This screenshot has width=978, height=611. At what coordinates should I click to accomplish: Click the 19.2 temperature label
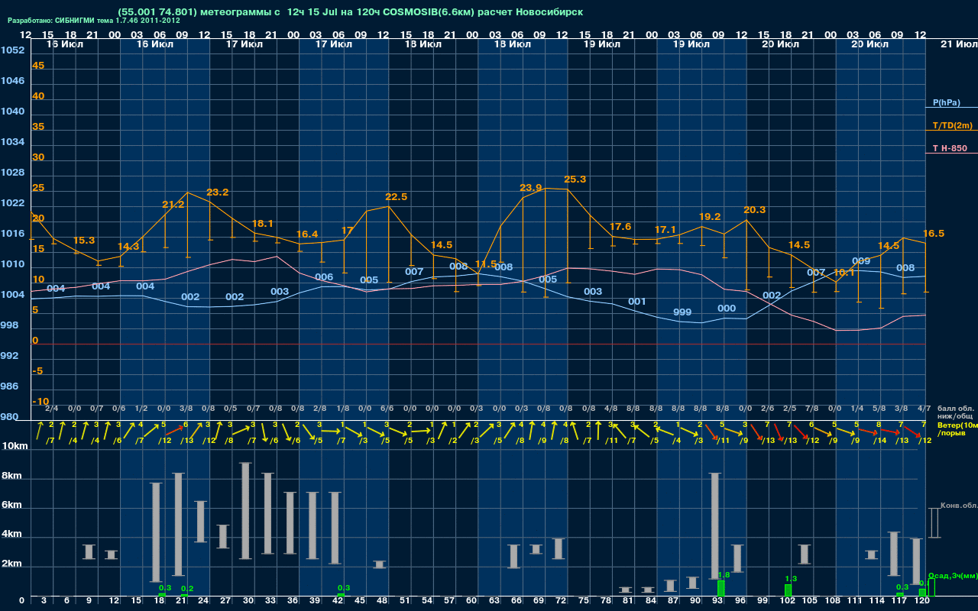[x=710, y=217]
